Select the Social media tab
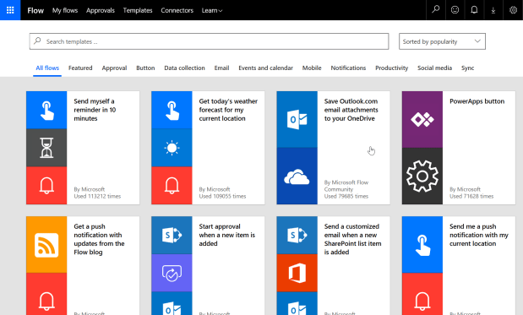Viewport: 523px width, 315px height. click(x=434, y=68)
